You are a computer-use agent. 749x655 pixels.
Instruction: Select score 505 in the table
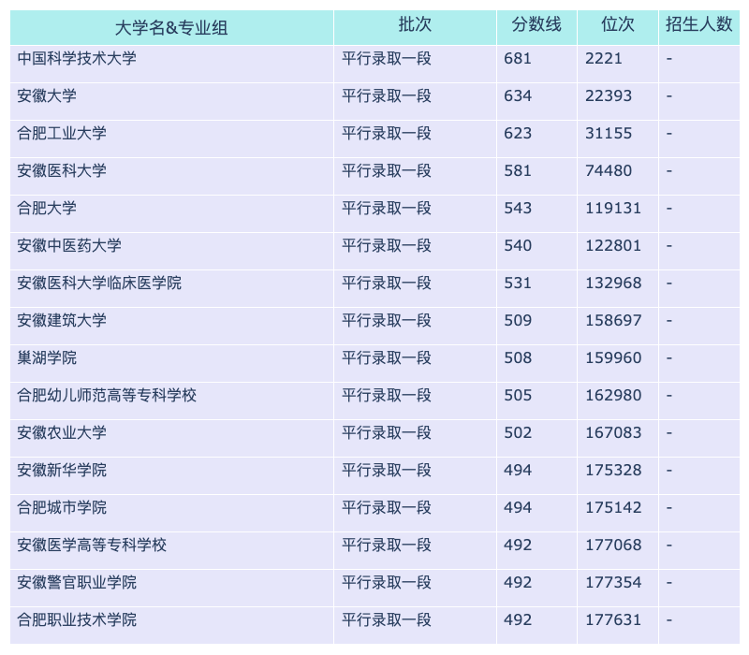518,395
